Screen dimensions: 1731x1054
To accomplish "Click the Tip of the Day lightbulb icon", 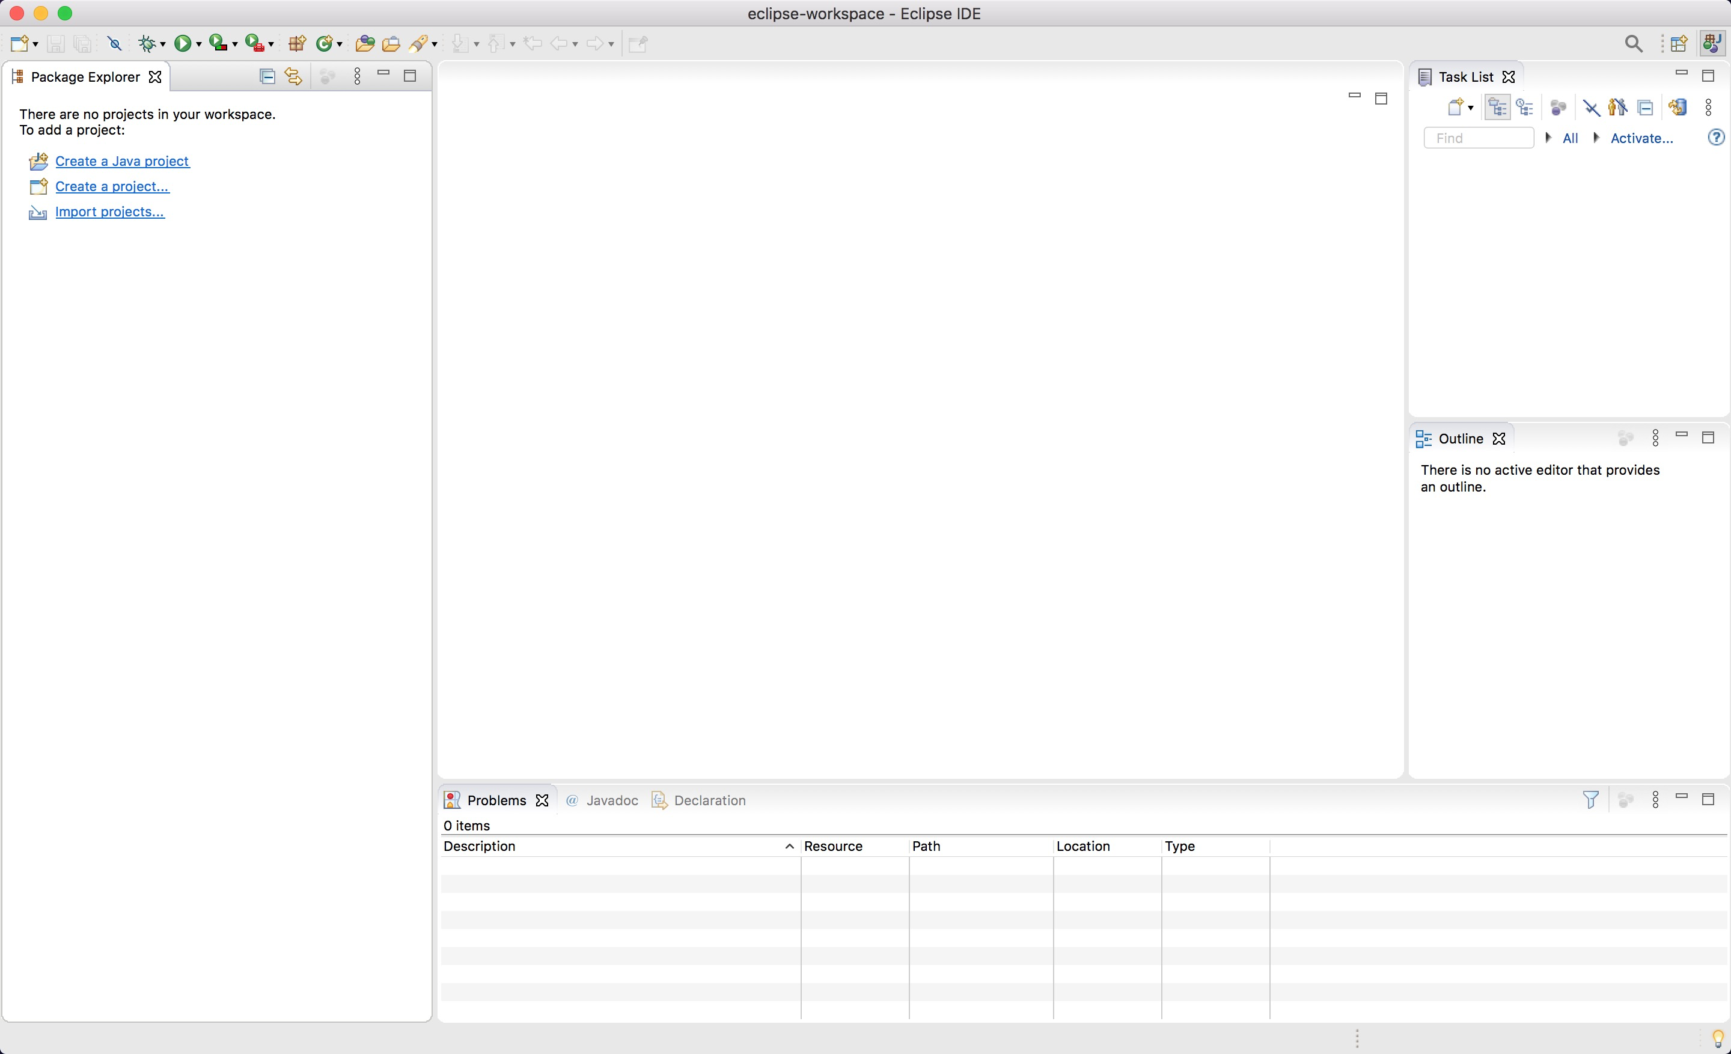I will click(1718, 1038).
